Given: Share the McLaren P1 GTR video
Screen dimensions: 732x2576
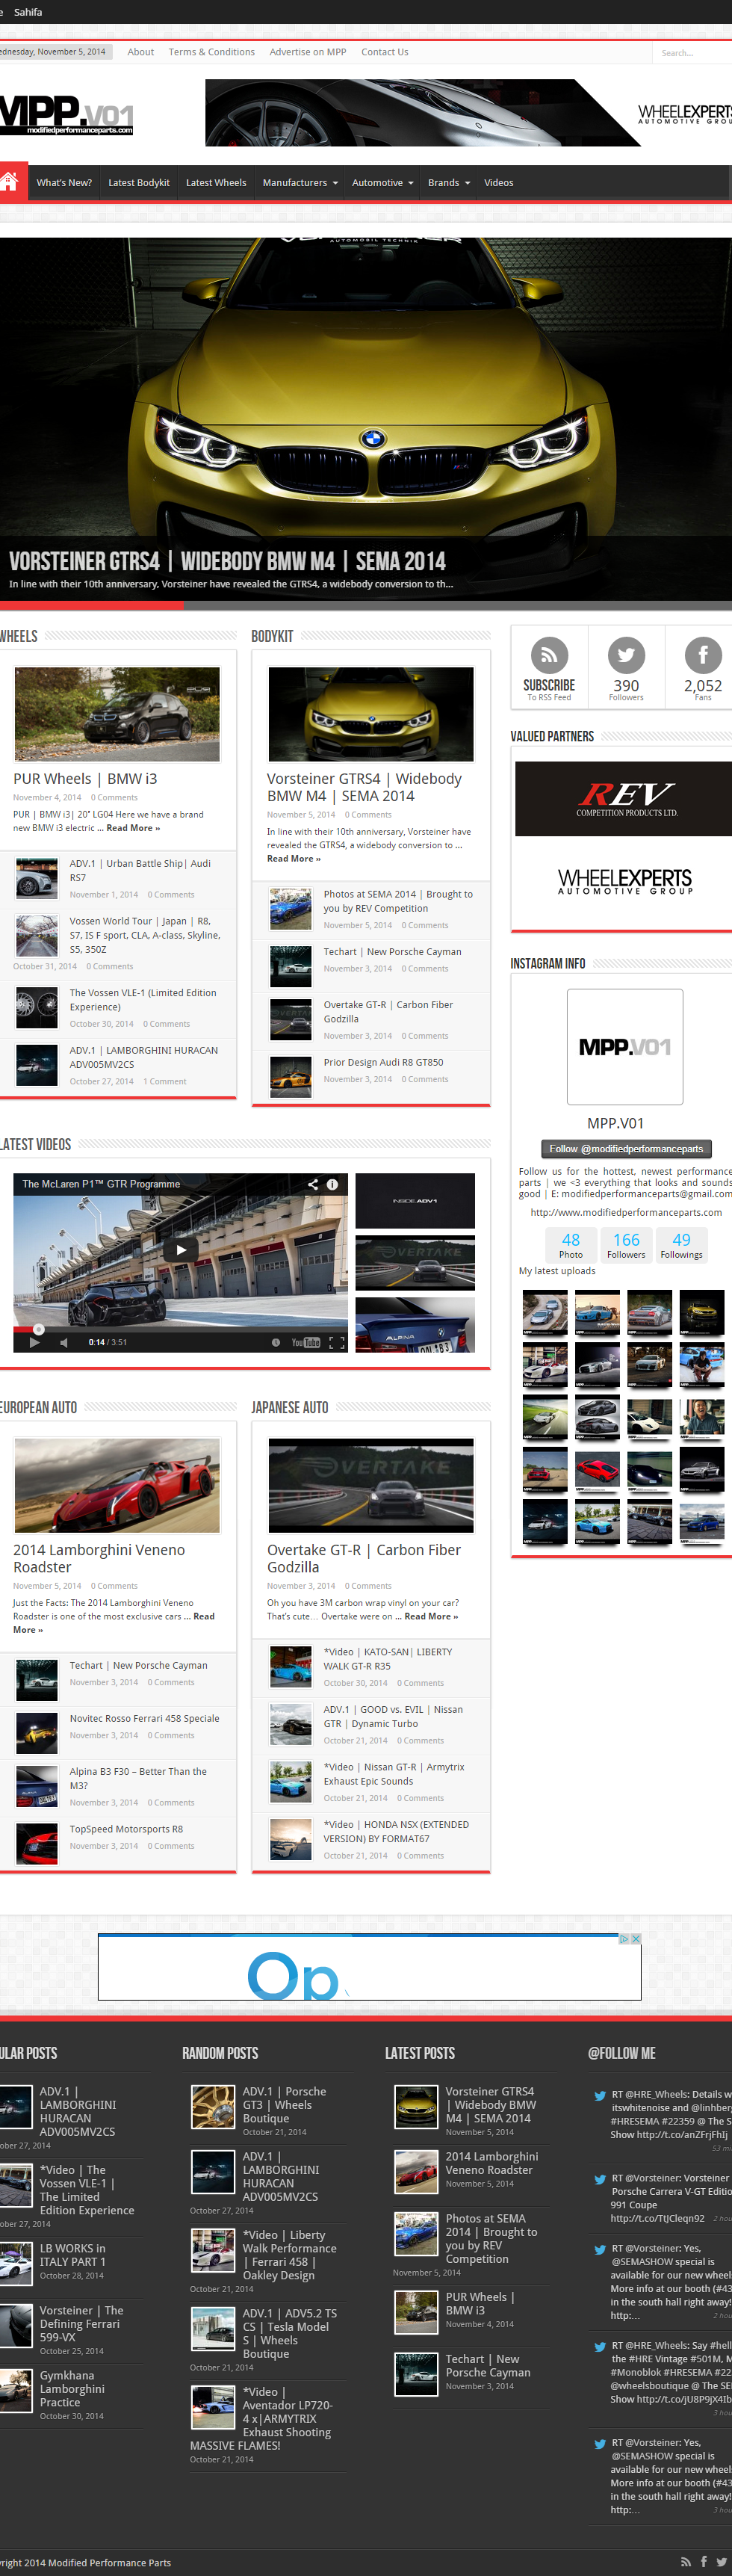Looking at the screenshot, I should pyautogui.click(x=313, y=1184).
